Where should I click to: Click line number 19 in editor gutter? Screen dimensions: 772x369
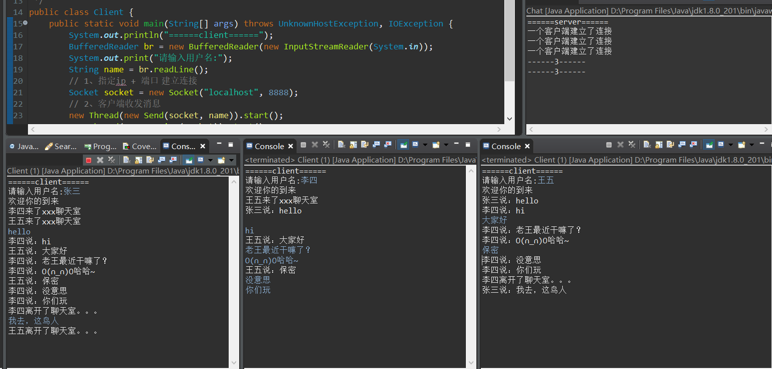pyautogui.click(x=18, y=69)
